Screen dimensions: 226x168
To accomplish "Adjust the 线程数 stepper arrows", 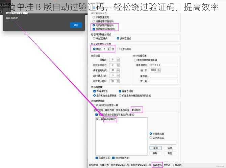I will (x=118, y=59).
